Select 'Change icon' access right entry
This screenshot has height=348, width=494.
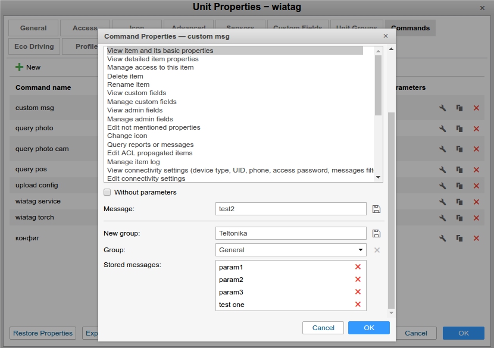[127, 136]
